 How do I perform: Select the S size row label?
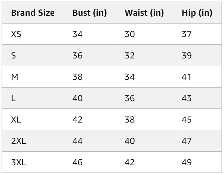coord(13,56)
